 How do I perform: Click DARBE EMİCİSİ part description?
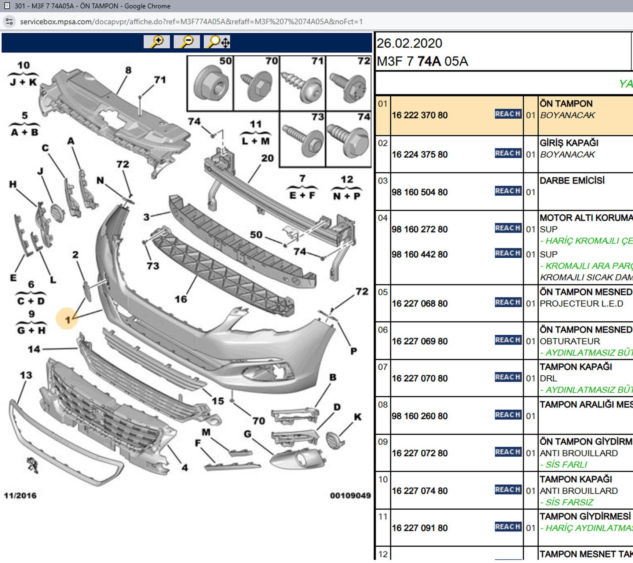pyautogui.click(x=572, y=181)
